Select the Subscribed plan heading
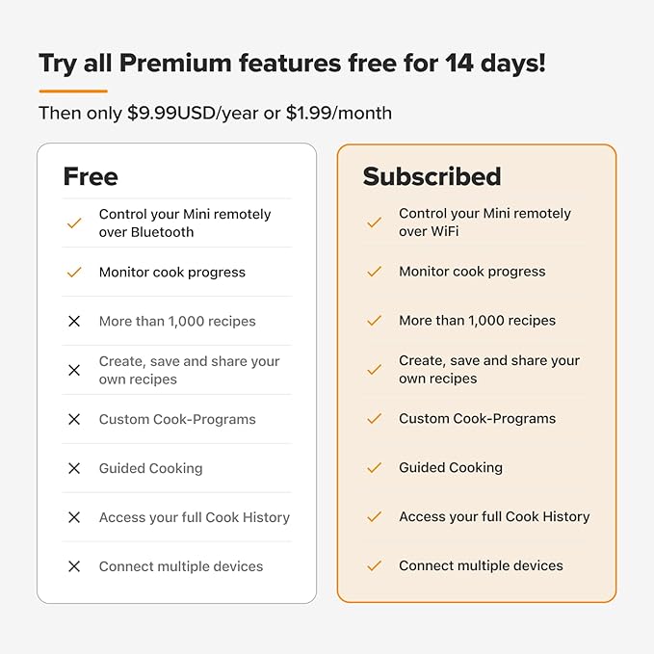Screen dimensions: 654x654 432,177
